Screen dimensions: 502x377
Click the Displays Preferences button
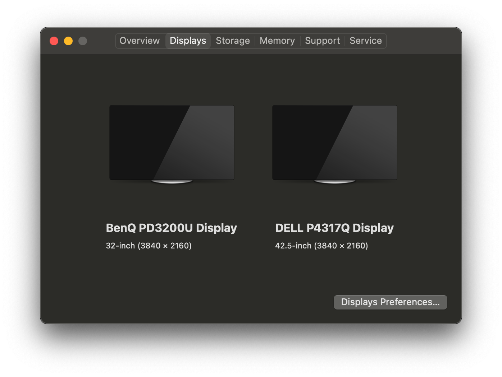(x=391, y=302)
